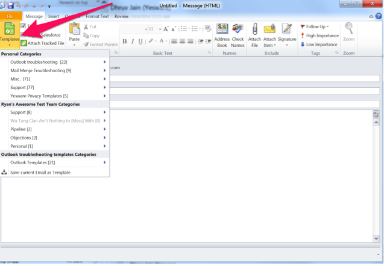Toggle the Track checkbox
This screenshot has width=384, height=264.
[x=24, y=26]
